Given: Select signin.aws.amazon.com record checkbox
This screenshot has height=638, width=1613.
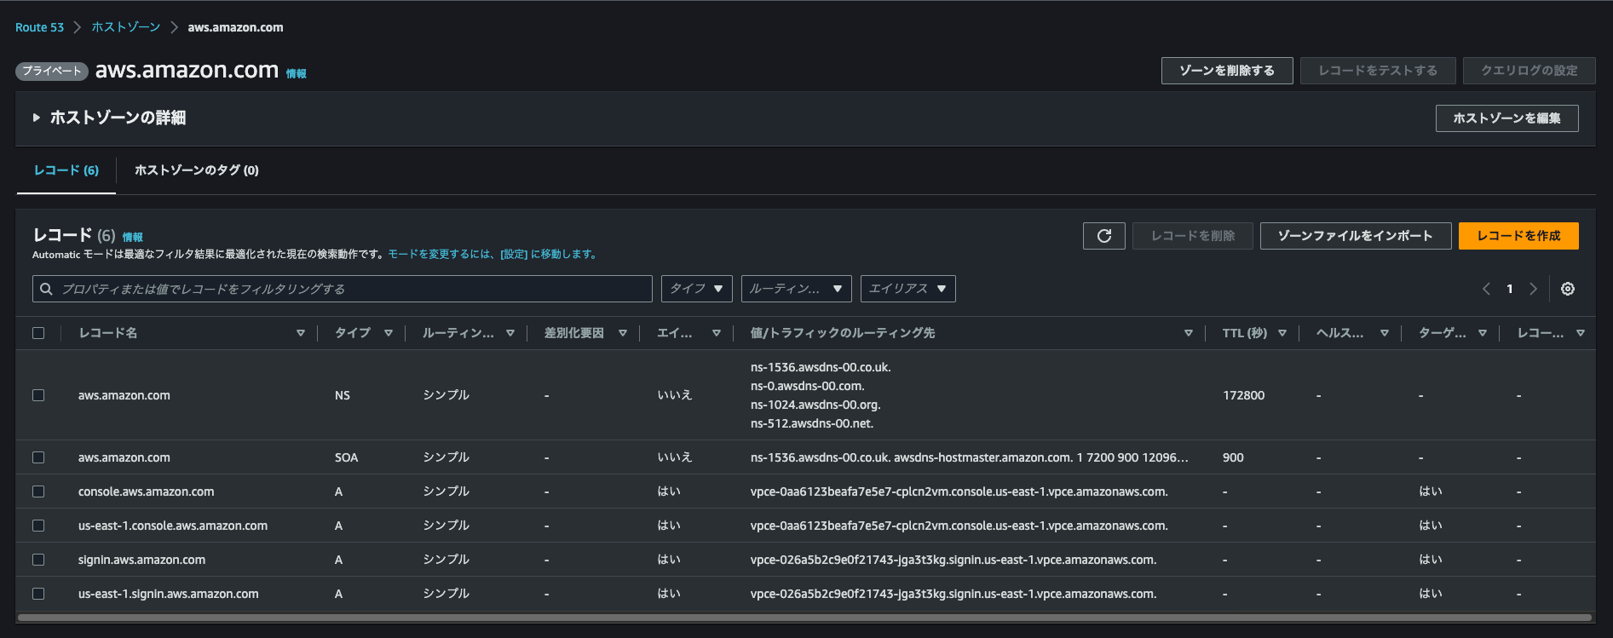Looking at the screenshot, I should coord(38,560).
